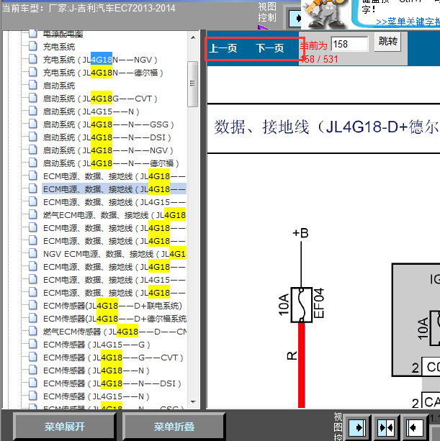Viewport: 440px width, 441px height.
Task: Click the page number field showing 158
Action: coord(350,44)
